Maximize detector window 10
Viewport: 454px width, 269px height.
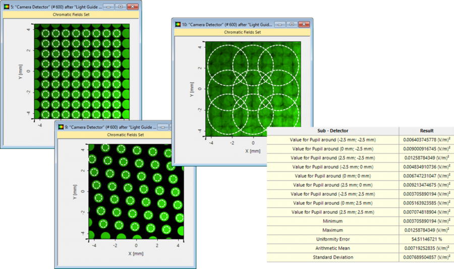(x=291, y=24)
